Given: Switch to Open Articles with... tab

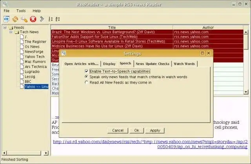Looking at the screenshot, I should [x=81, y=64].
